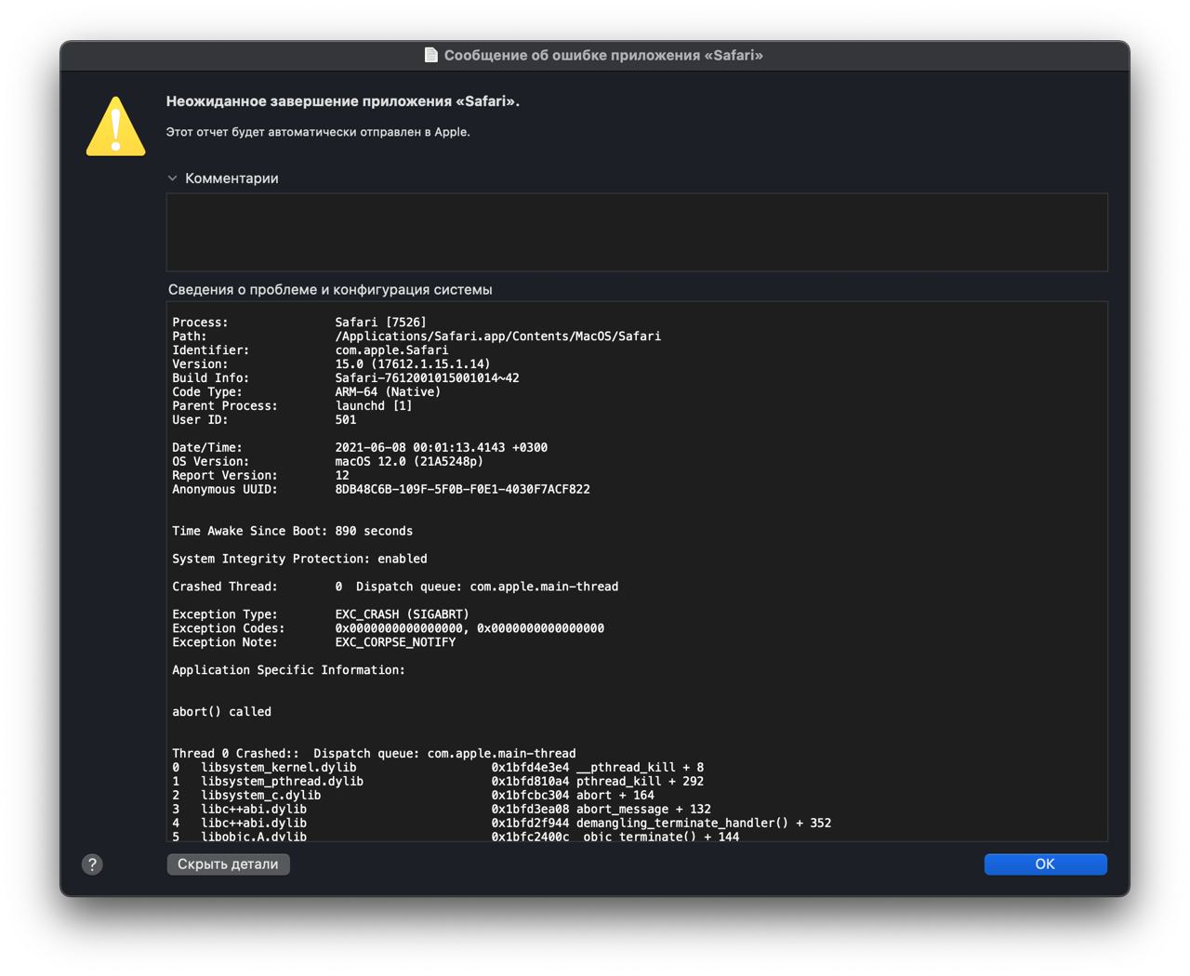Click stack frame 'libsystem_c.dylib'

click(261, 797)
